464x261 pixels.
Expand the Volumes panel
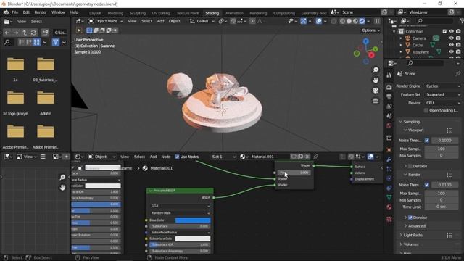(x=411, y=244)
